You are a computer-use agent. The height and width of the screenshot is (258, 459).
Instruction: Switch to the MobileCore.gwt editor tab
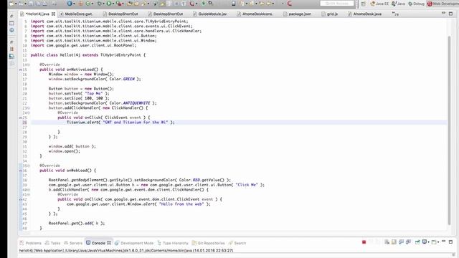(77, 14)
